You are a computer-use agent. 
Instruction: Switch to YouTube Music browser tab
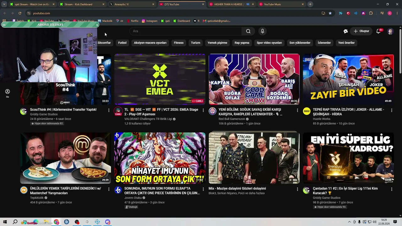point(282,4)
